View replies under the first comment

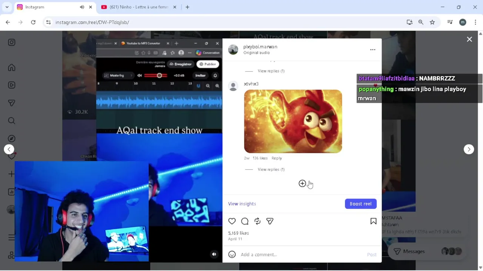tap(271, 71)
